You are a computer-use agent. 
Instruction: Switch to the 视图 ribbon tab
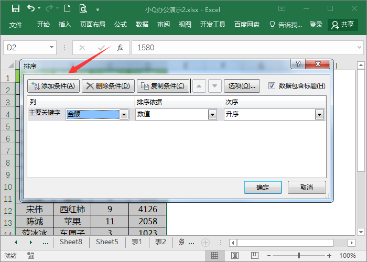click(x=185, y=25)
